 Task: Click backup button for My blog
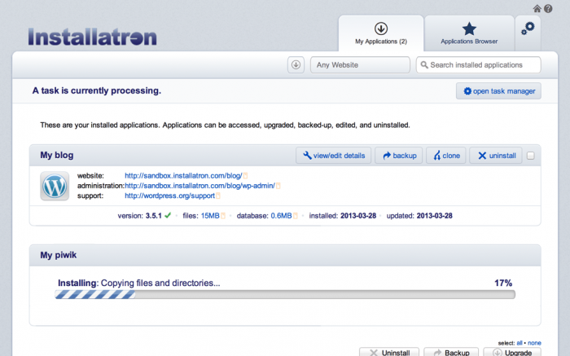tap(399, 156)
